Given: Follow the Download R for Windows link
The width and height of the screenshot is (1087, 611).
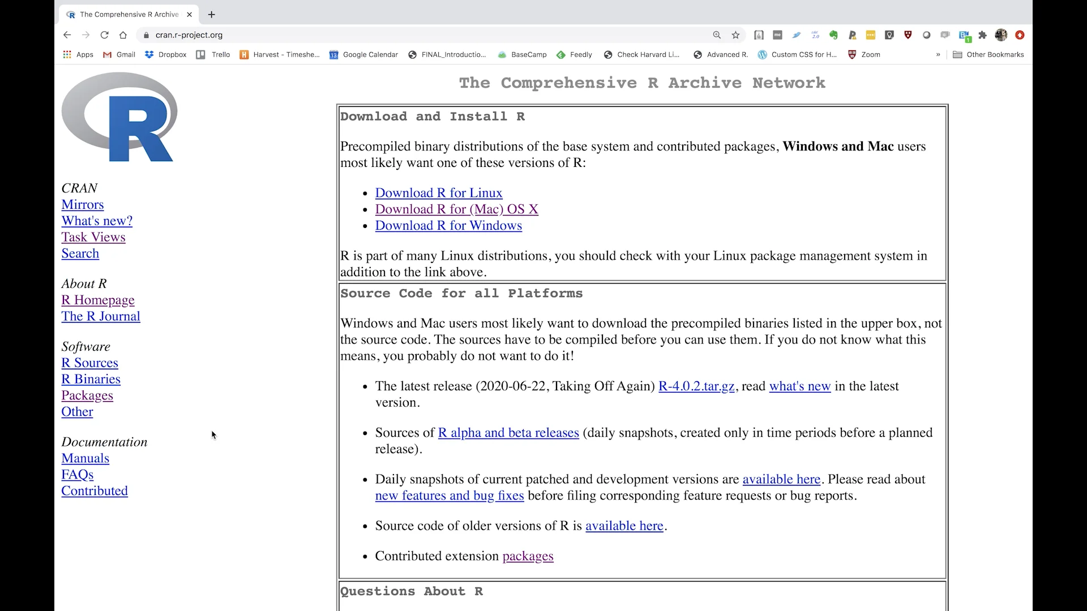Looking at the screenshot, I should point(448,226).
